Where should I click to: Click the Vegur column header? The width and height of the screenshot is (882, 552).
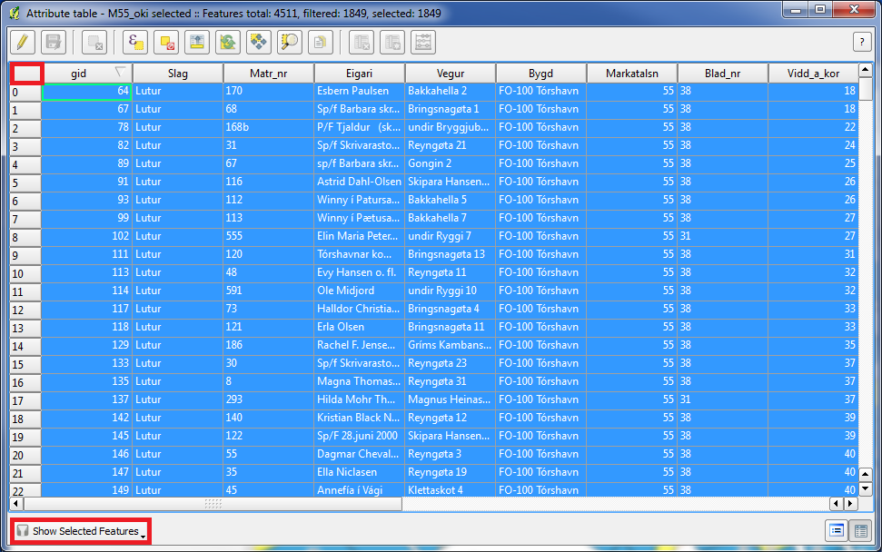click(x=451, y=73)
